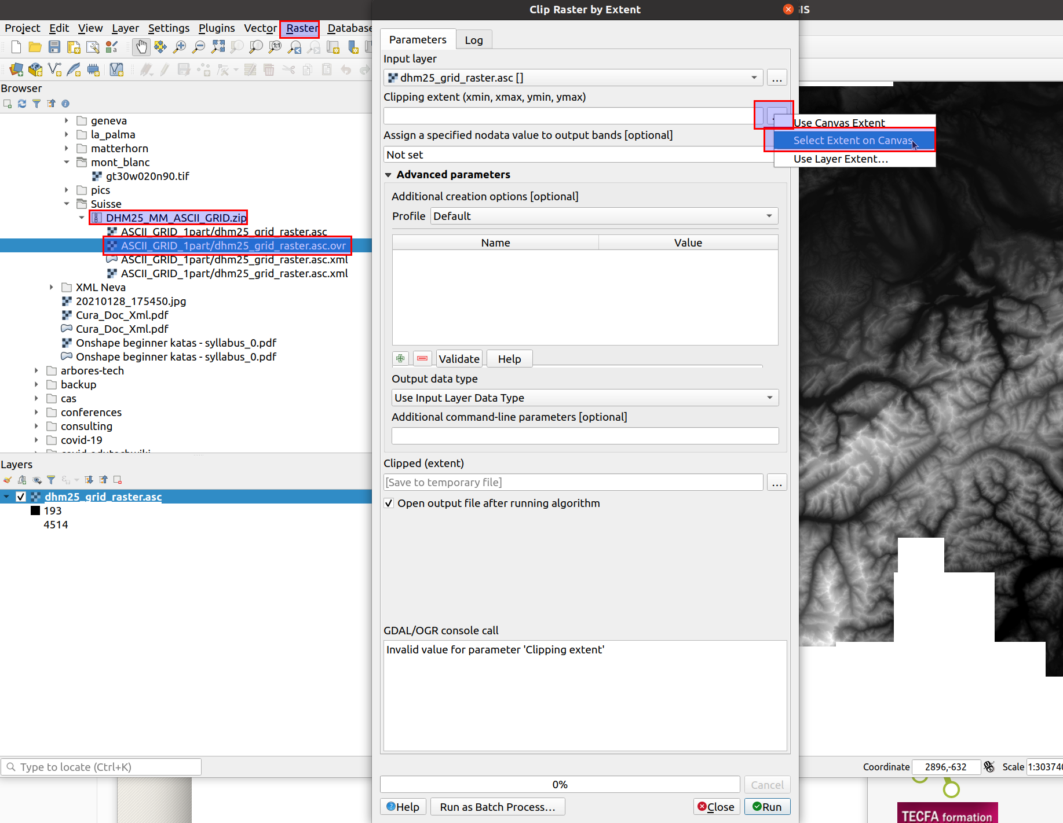The height and width of the screenshot is (823, 1063).
Task: Click the Zoom In magnifier tool
Action: pyautogui.click(x=180, y=47)
